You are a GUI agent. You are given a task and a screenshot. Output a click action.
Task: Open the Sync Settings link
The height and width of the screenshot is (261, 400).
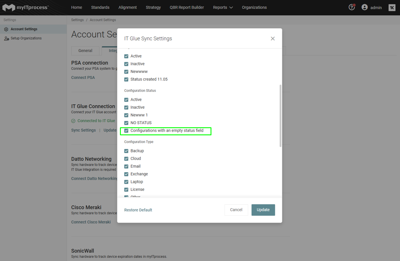coord(83,130)
